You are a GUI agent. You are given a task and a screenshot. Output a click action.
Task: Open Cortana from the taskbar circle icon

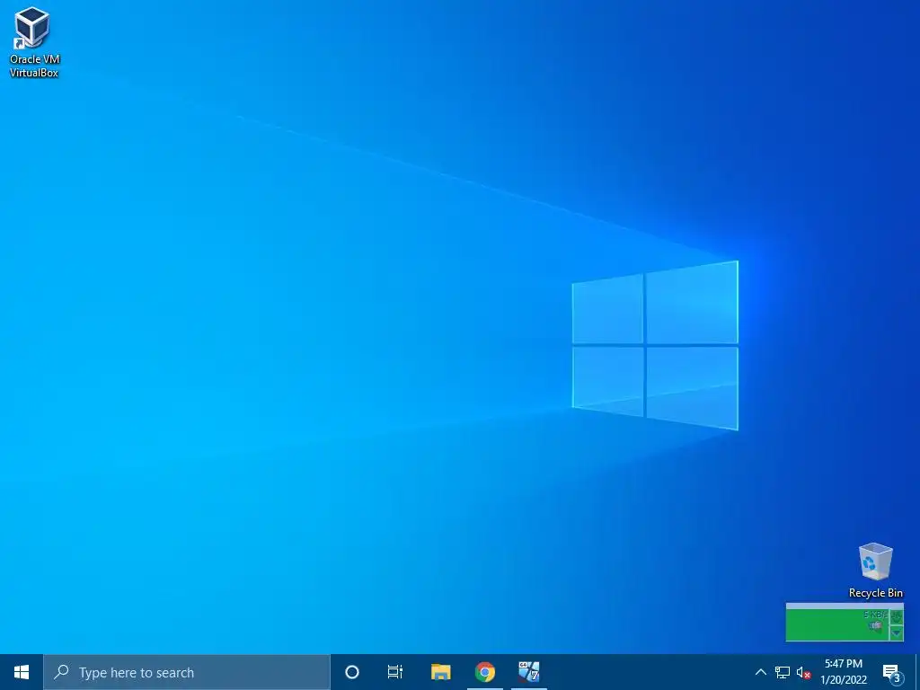pyautogui.click(x=352, y=672)
